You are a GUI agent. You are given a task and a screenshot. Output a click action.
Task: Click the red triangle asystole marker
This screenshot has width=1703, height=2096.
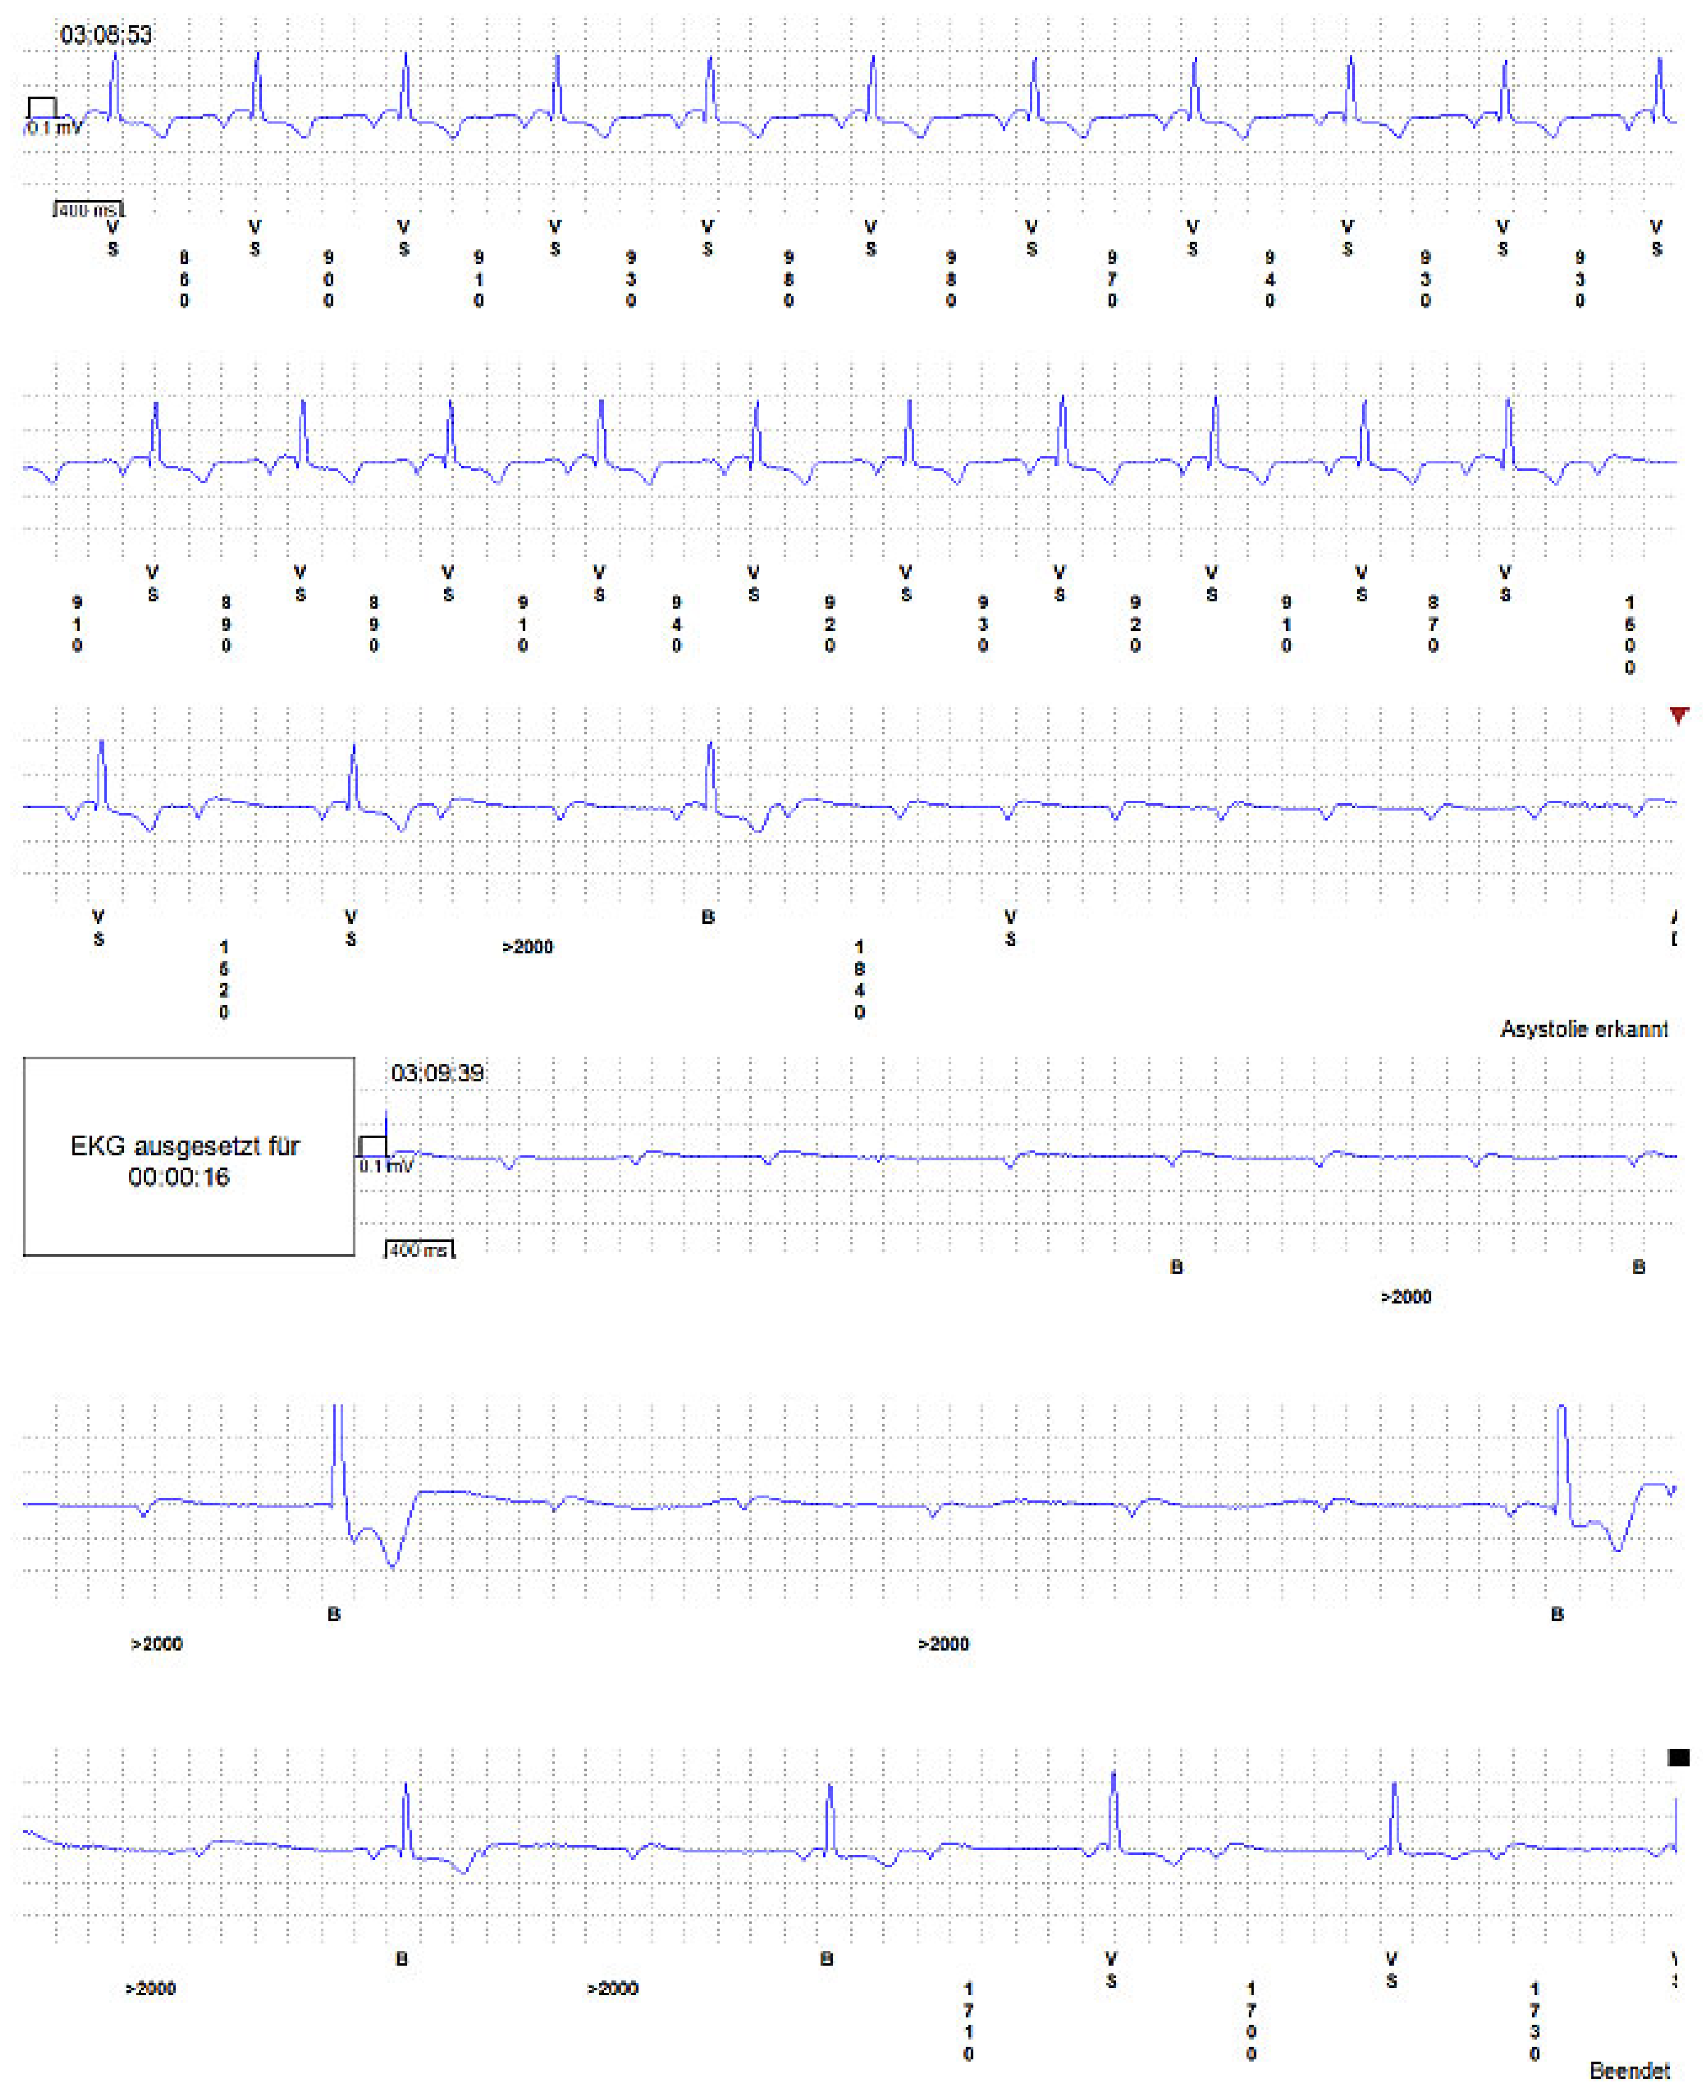(1678, 715)
